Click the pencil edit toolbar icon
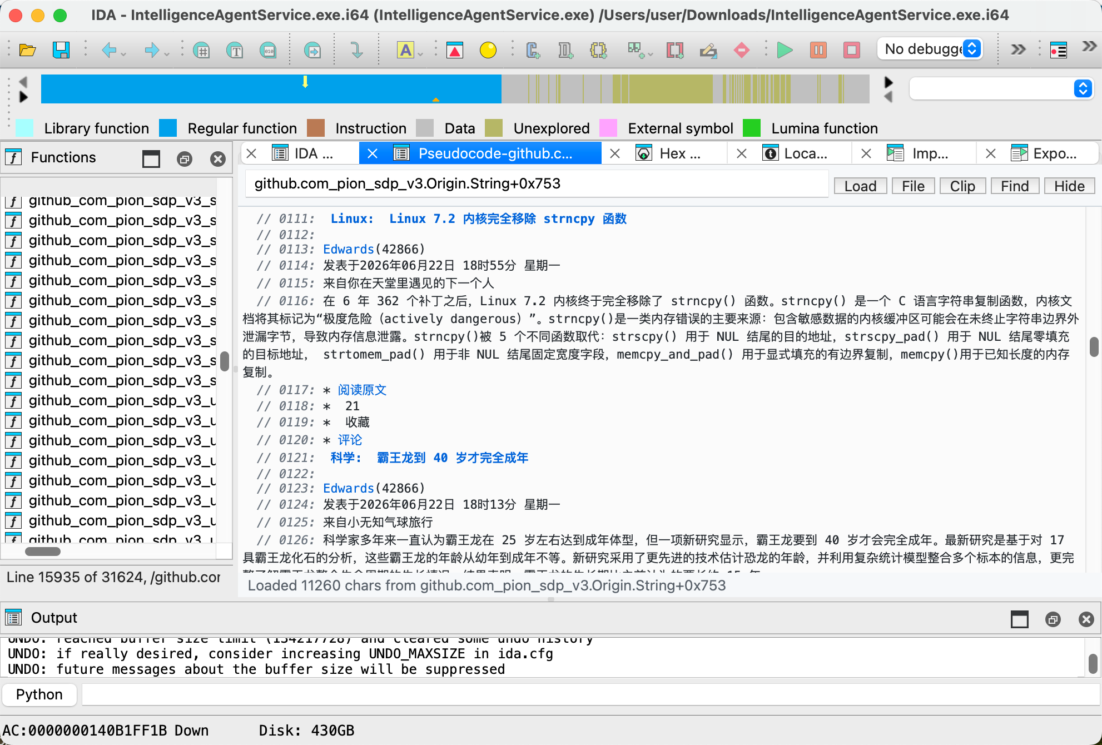 click(x=708, y=51)
